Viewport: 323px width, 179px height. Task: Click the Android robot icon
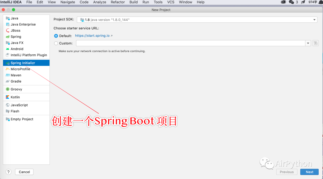click(8, 49)
